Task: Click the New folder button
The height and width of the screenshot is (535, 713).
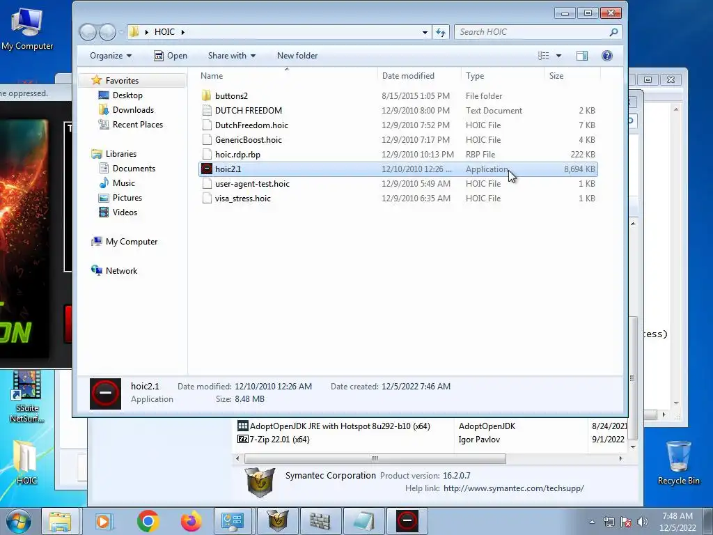Action: click(297, 56)
